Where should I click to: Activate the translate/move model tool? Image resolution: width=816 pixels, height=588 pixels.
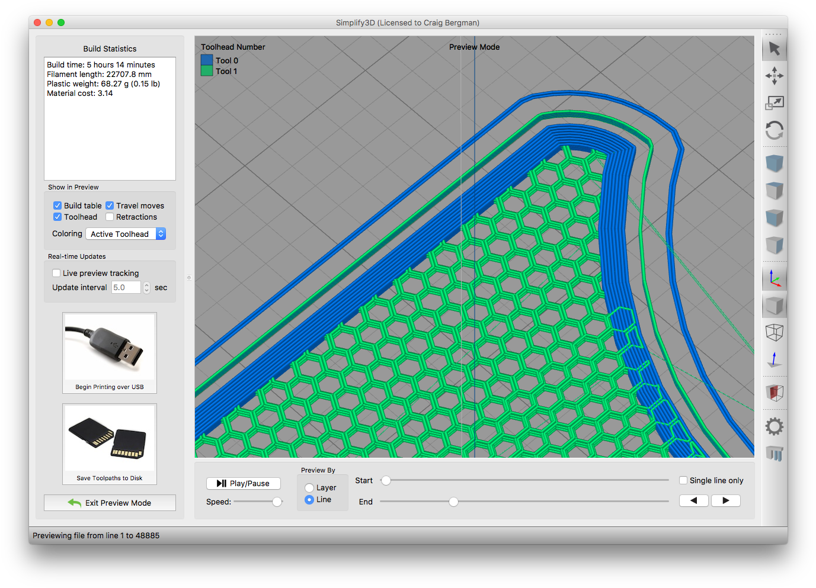click(x=775, y=76)
